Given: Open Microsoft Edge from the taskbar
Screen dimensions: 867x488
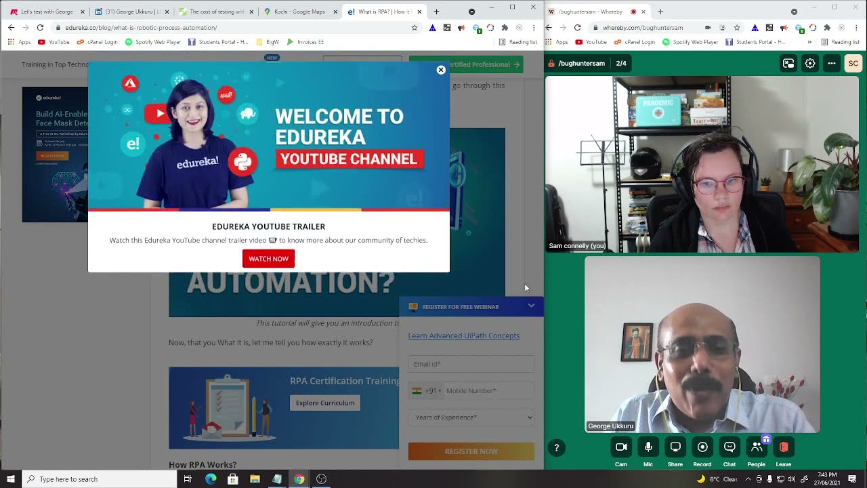Looking at the screenshot, I should [x=211, y=479].
